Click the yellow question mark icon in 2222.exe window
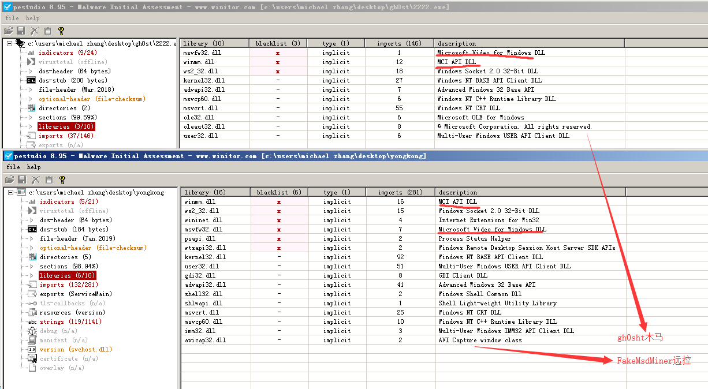Image resolution: width=708 pixels, height=389 pixels. tap(61, 31)
